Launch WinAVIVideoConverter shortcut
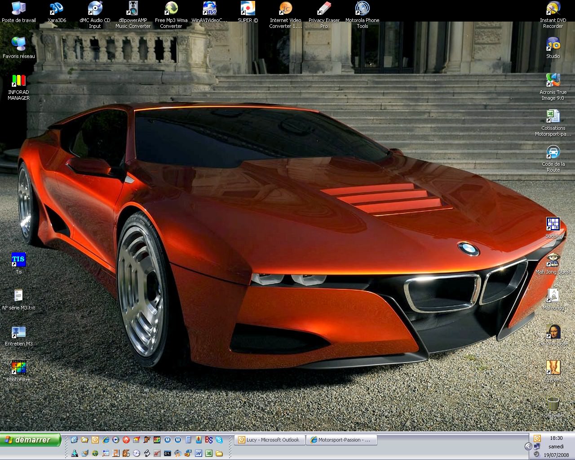Image resolution: width=575 pixels, height=460 pixels. pyautogui.click(x=209, y=12)
